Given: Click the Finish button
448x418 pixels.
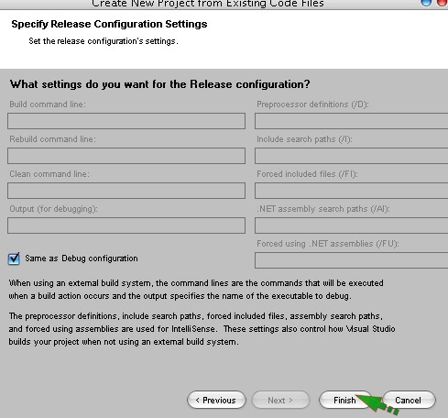Looking at the screenshot, I should click(345, 400).
